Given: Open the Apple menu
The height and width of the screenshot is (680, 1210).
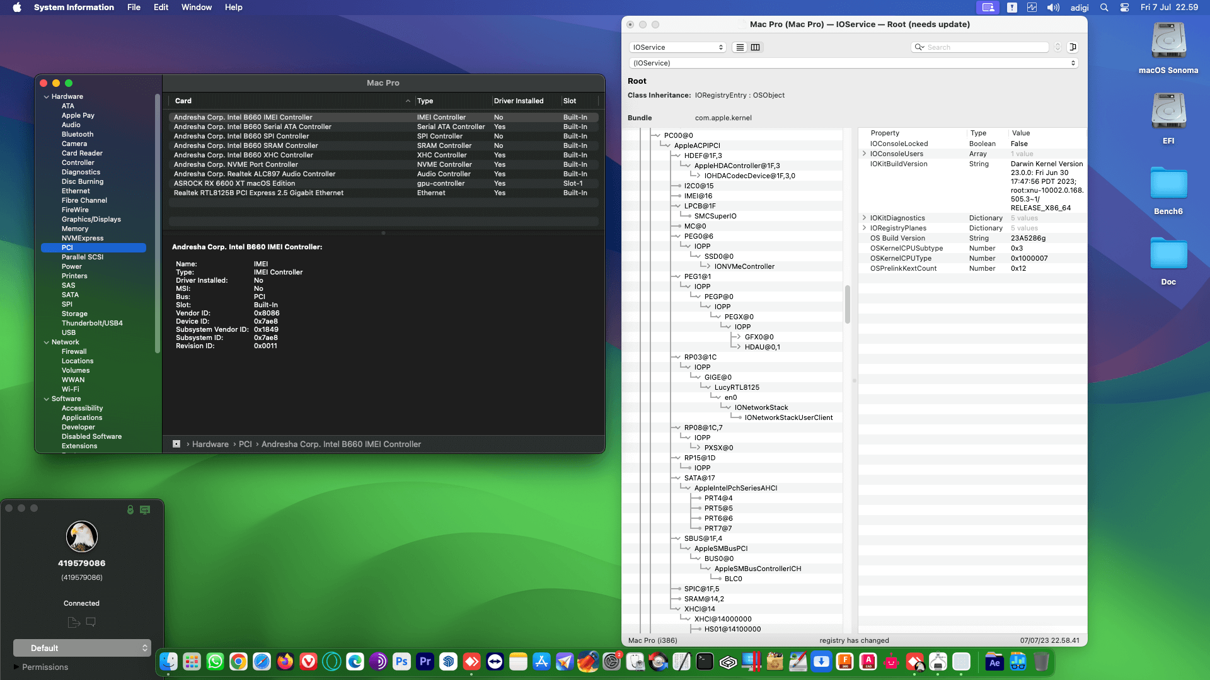Looking at the screenshot, I should (x=17, y=8).
